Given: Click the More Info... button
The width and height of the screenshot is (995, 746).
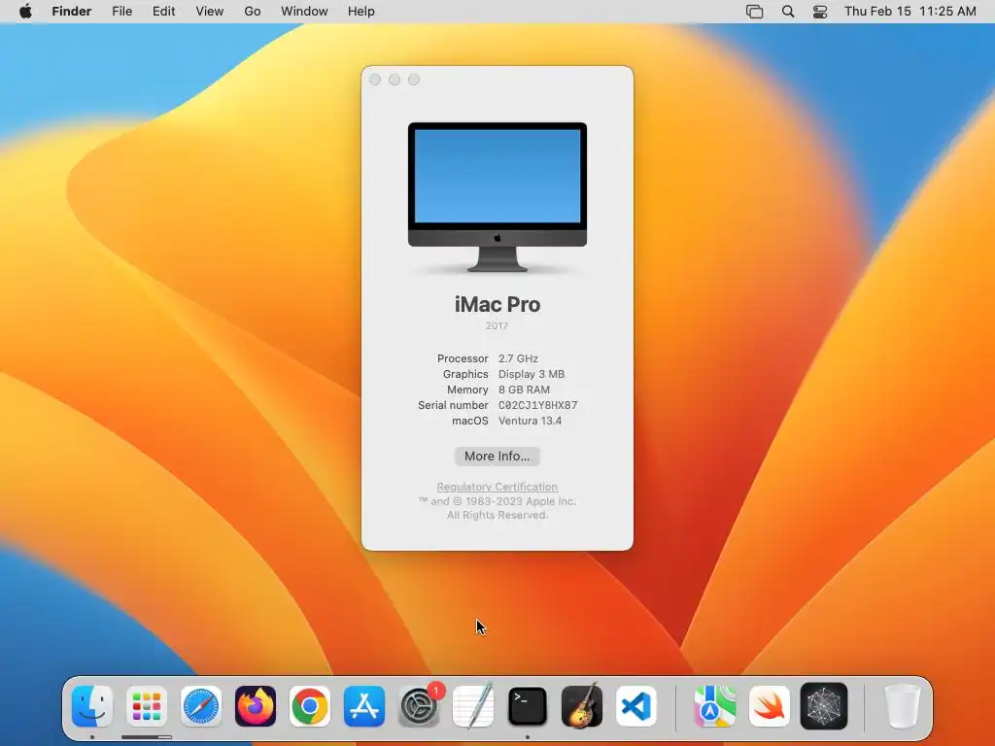Looking at the screenshot, I should [x=497, y=457].
